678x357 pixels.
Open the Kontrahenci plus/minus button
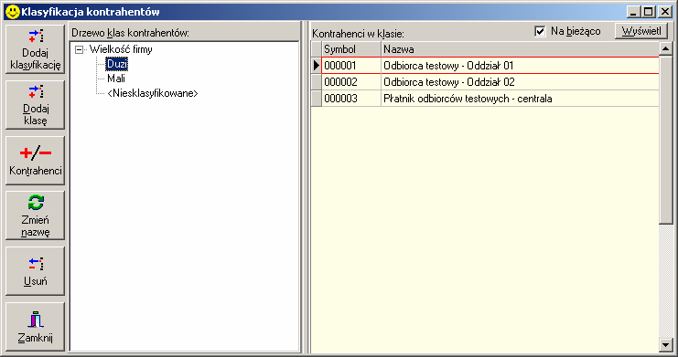35,160
